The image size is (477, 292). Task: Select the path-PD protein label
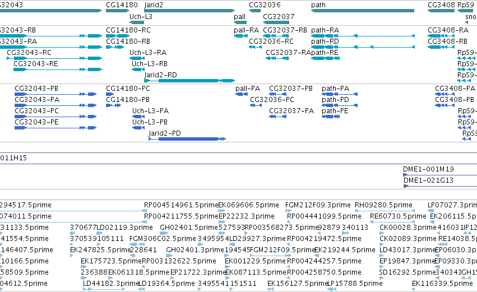coord(335,100)
